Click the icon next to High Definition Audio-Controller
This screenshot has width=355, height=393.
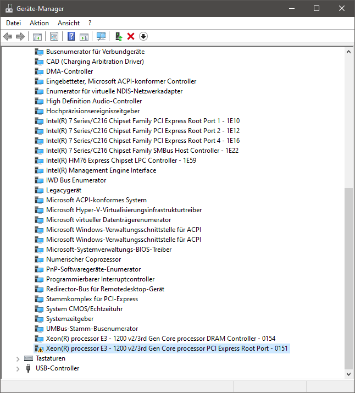click(39, 101)
